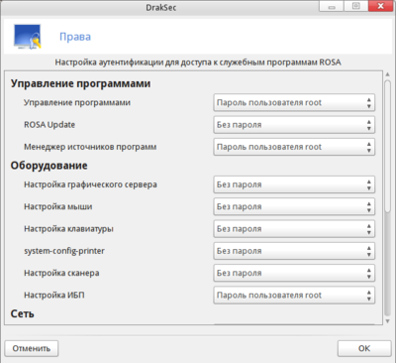The height and width of the screenshot is (363, 396).
Task: Close the DrakSec window
Action: [380, 6]
